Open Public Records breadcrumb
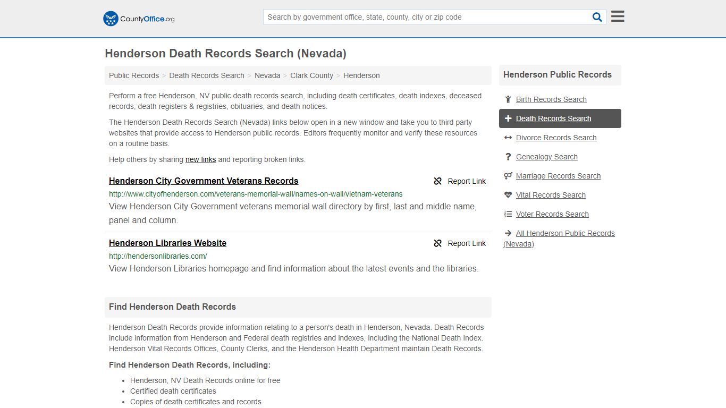Image resolution: width=726 pixels, height=408 pixels. tap(134, 75)
